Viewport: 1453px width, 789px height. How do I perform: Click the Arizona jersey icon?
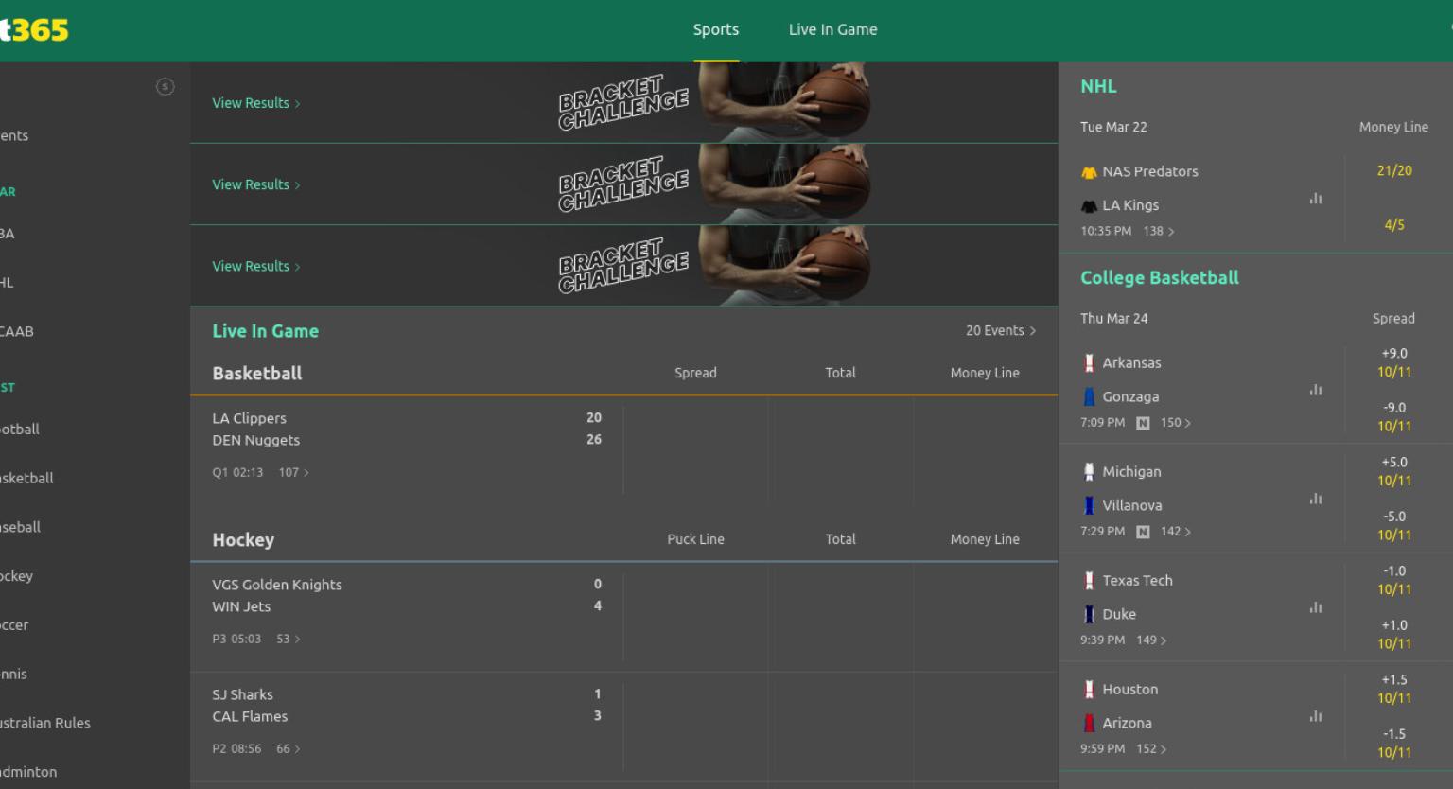coord(1089,724)
